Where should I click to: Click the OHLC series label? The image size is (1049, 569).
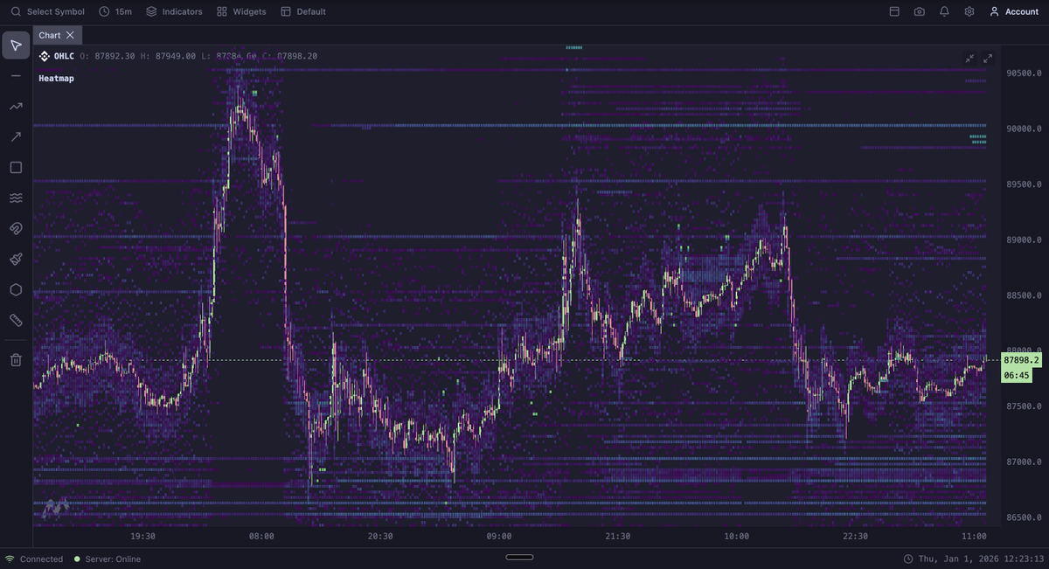click(x=64, y=56)
